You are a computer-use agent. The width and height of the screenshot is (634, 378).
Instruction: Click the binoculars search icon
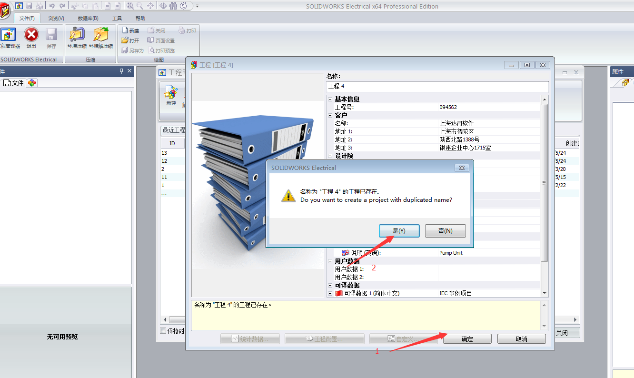(x=173, y=6)
